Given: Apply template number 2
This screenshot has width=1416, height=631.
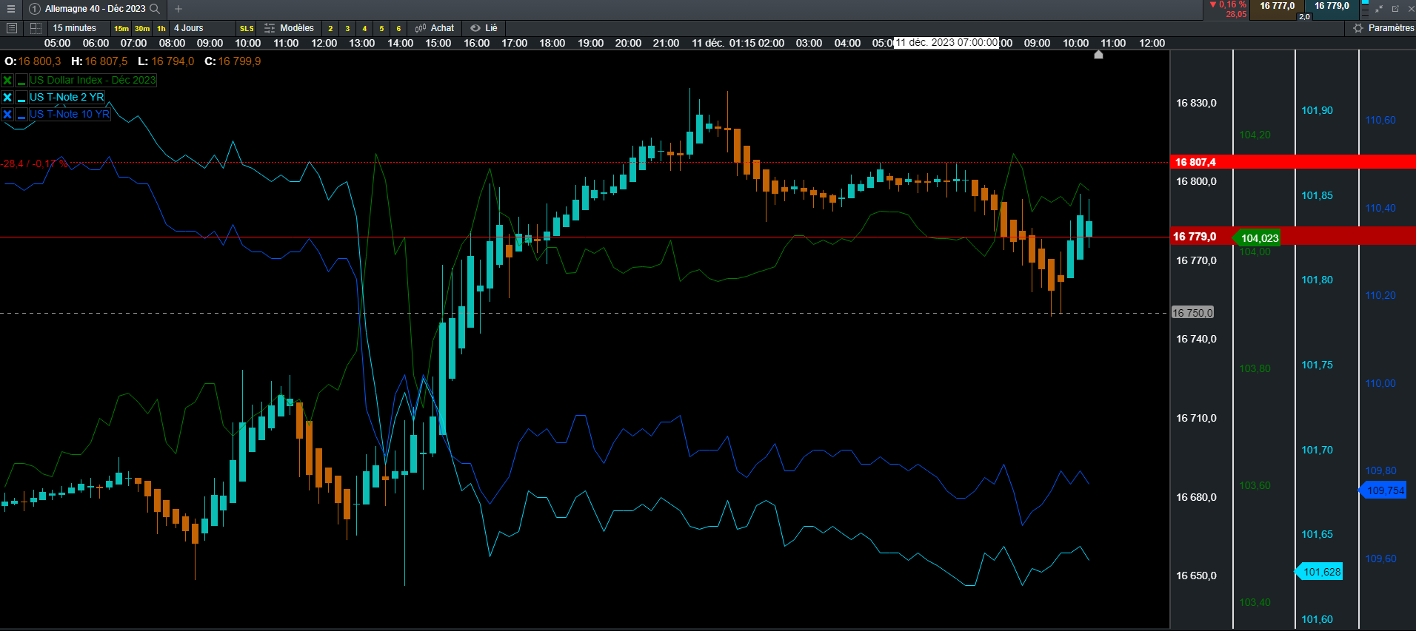Looking at the screenshot, I should pyautogui.click(x=330, y=28).
